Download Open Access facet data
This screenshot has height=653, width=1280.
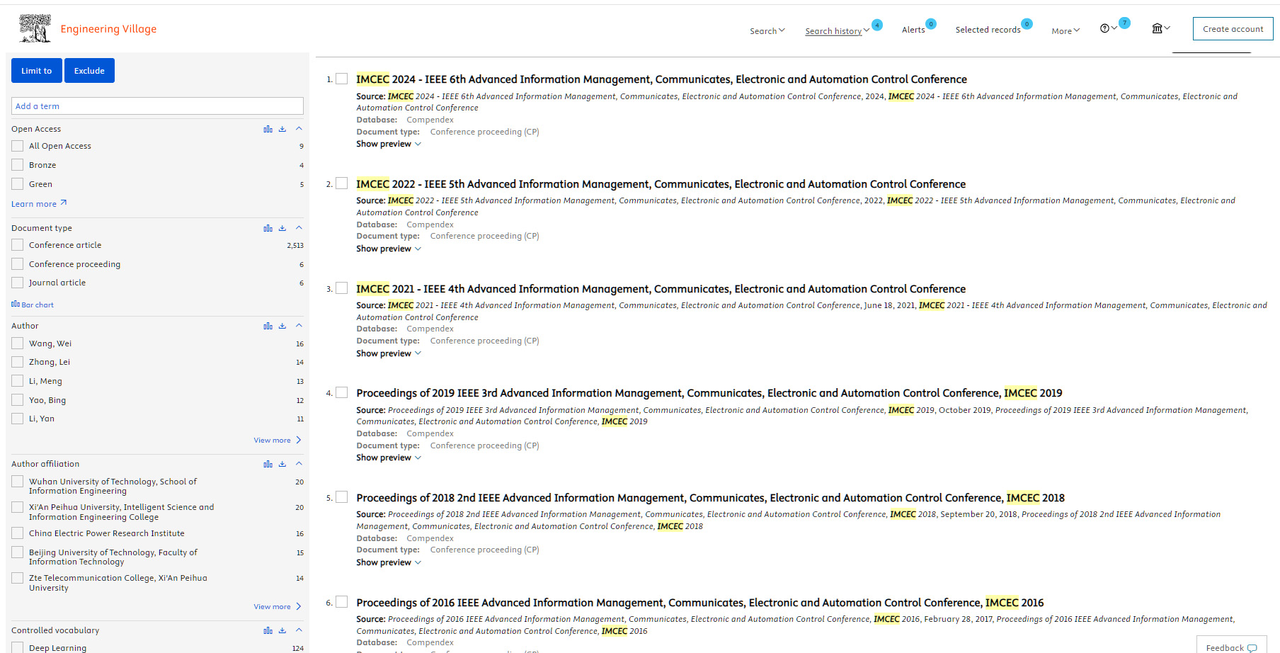click(282, 129)
